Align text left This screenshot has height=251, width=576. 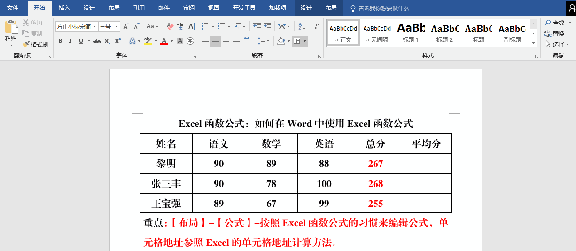click(x=205, y=41)
